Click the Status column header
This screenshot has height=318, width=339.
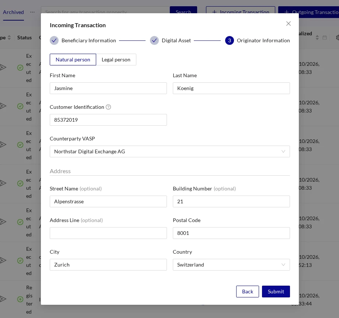click(24, 37)
